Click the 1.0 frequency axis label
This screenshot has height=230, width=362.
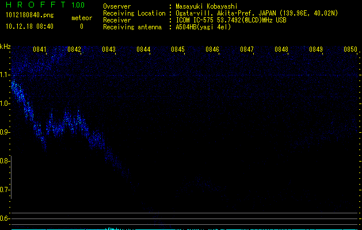tap(5, 103)
